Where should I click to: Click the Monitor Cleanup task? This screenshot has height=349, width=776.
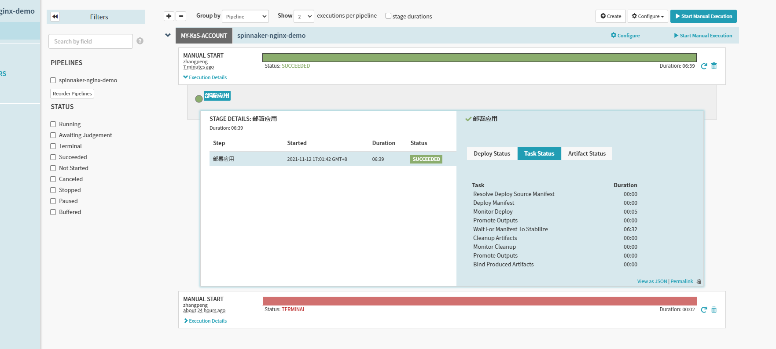[x=494, y=247]
